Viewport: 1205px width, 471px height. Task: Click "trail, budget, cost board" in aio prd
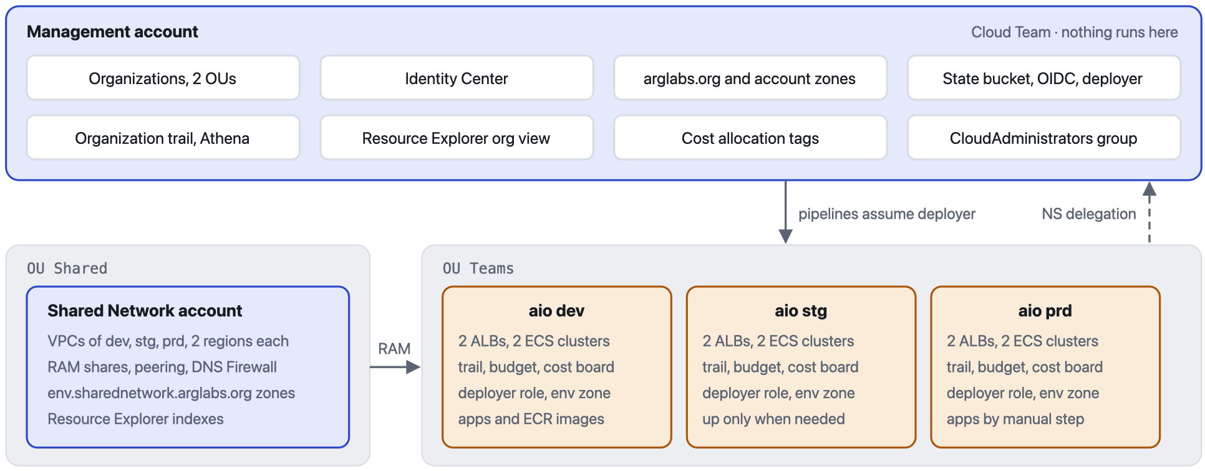tap(1024, 367)
